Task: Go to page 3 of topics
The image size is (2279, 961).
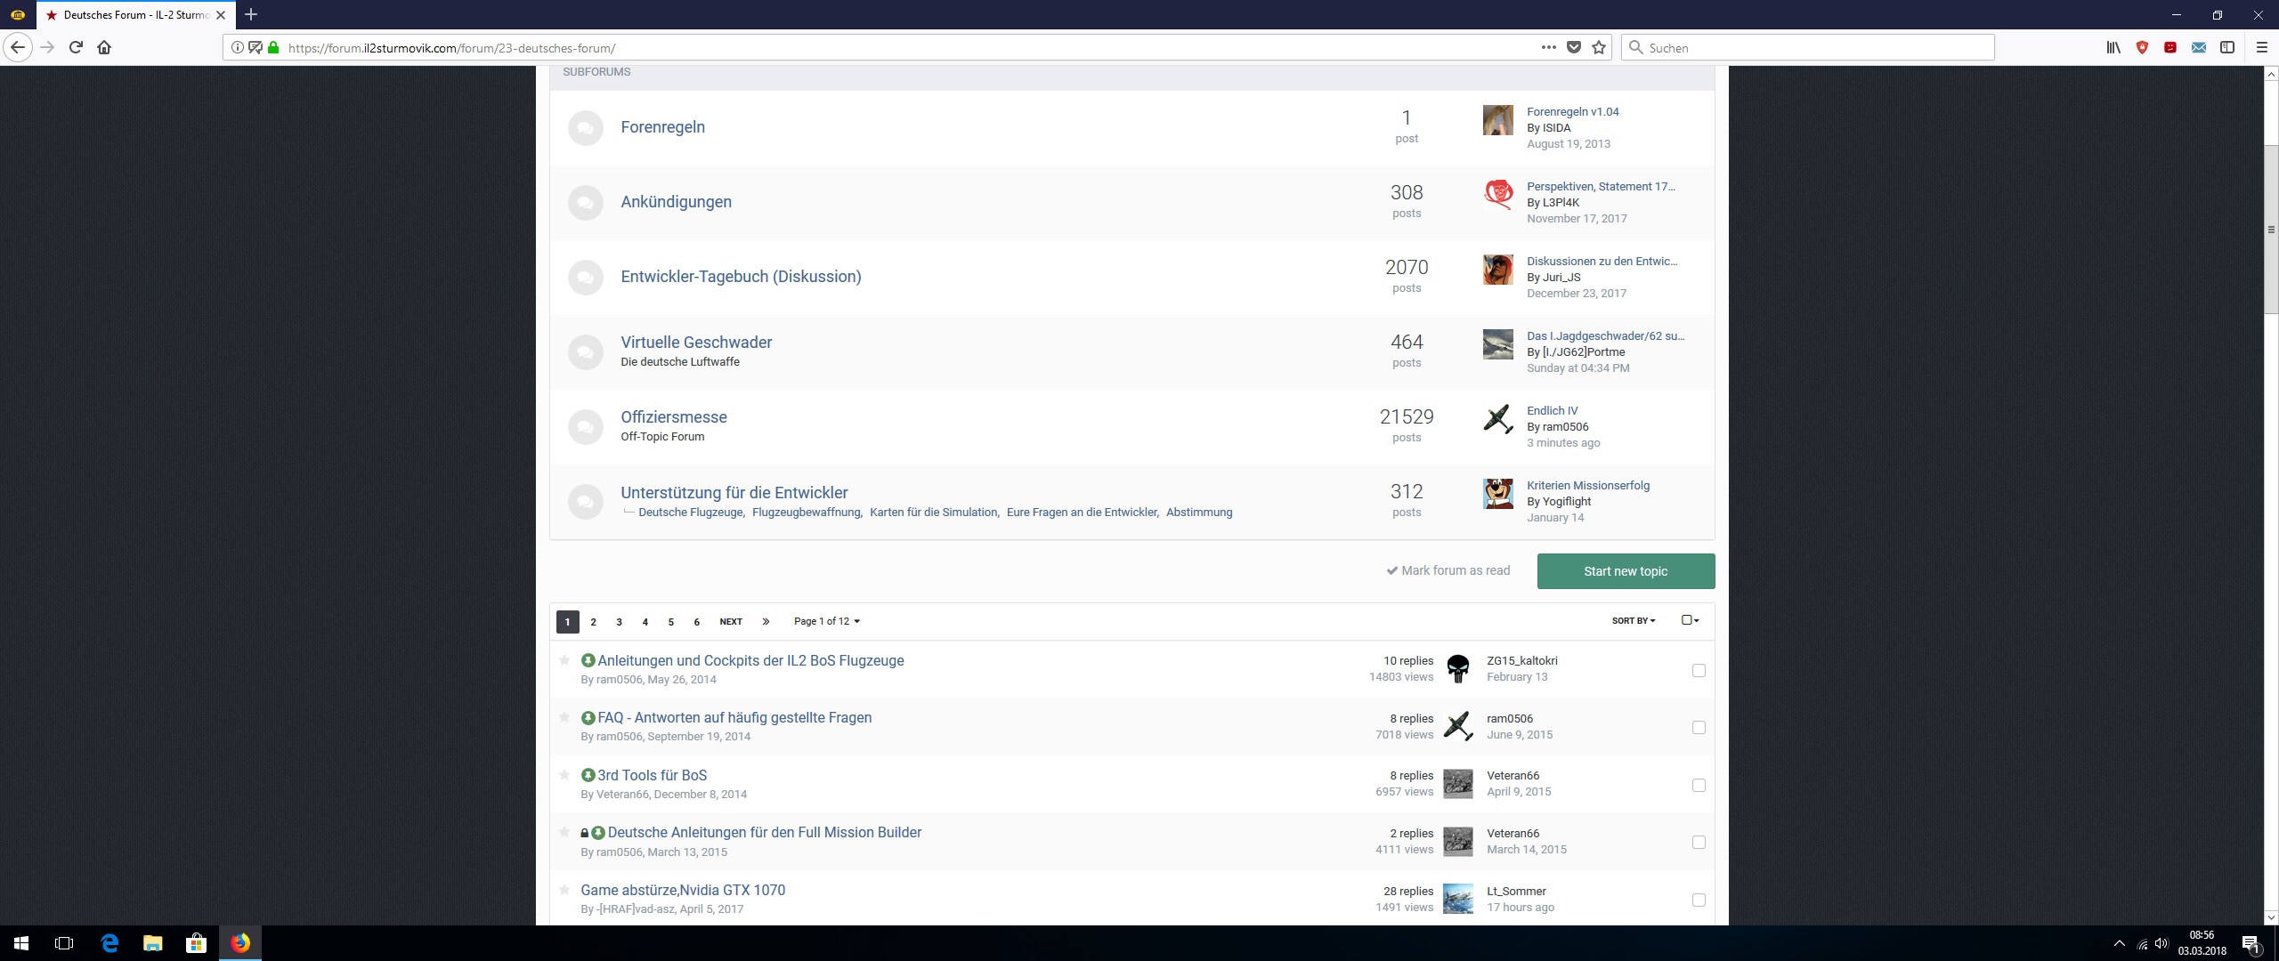Action: [x=619, y=621]
